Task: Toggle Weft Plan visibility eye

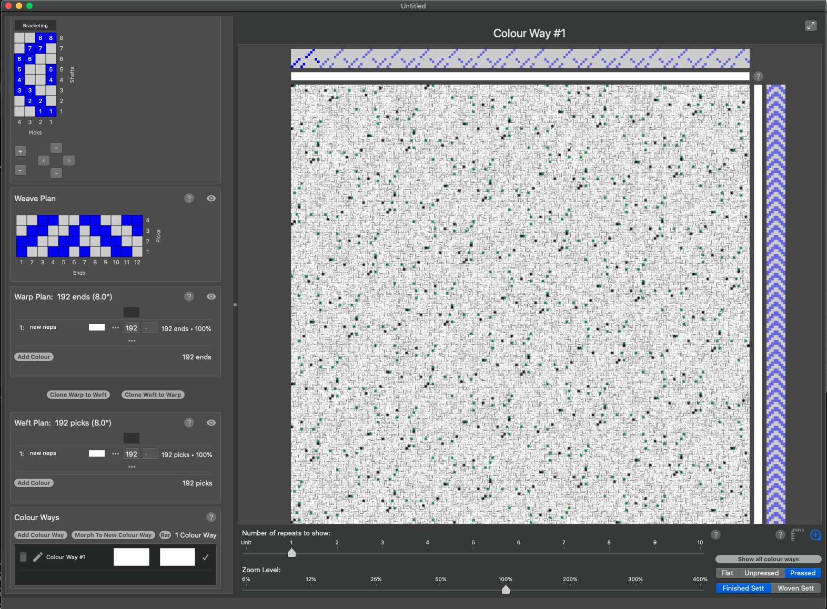Action: click(211, 422)
